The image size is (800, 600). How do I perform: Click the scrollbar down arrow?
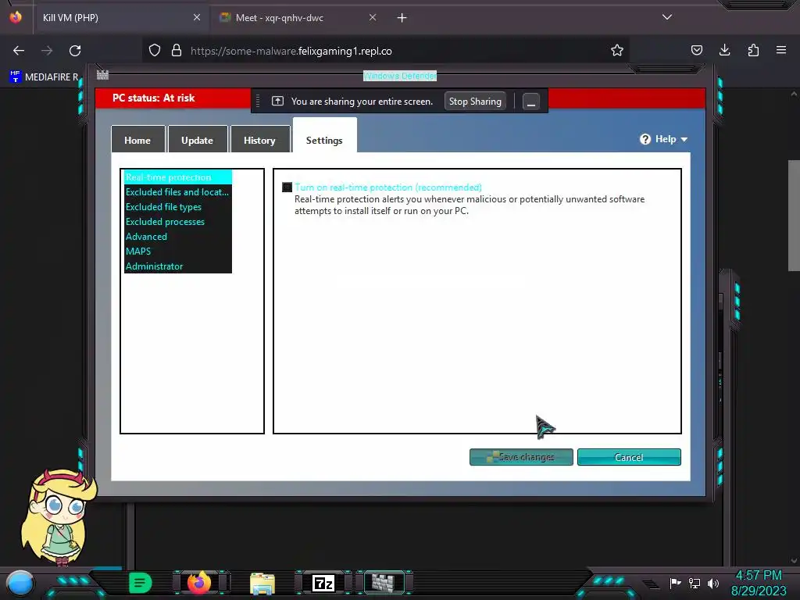794,561
